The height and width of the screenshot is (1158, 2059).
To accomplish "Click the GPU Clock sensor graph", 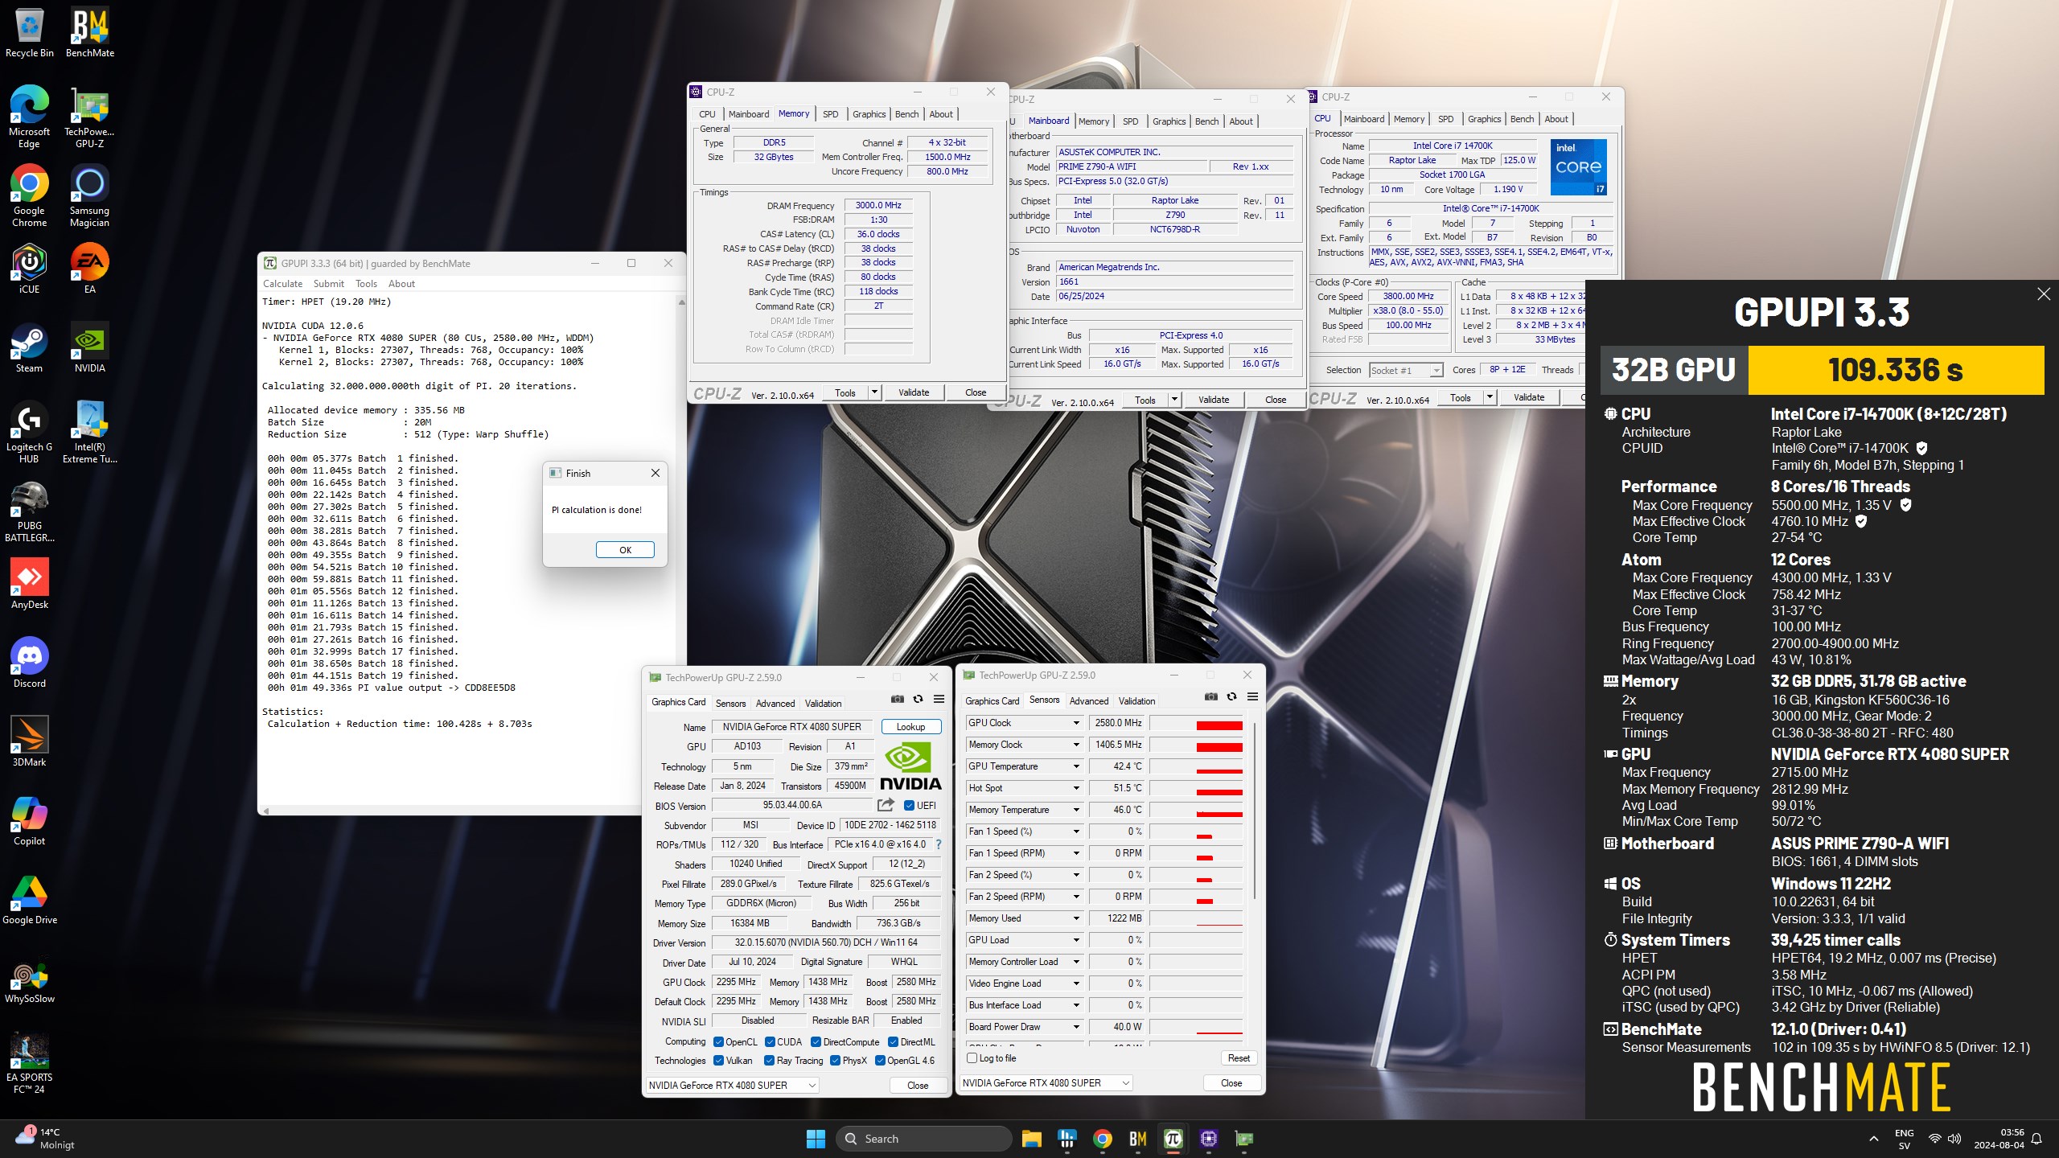I will (1197, 723).
